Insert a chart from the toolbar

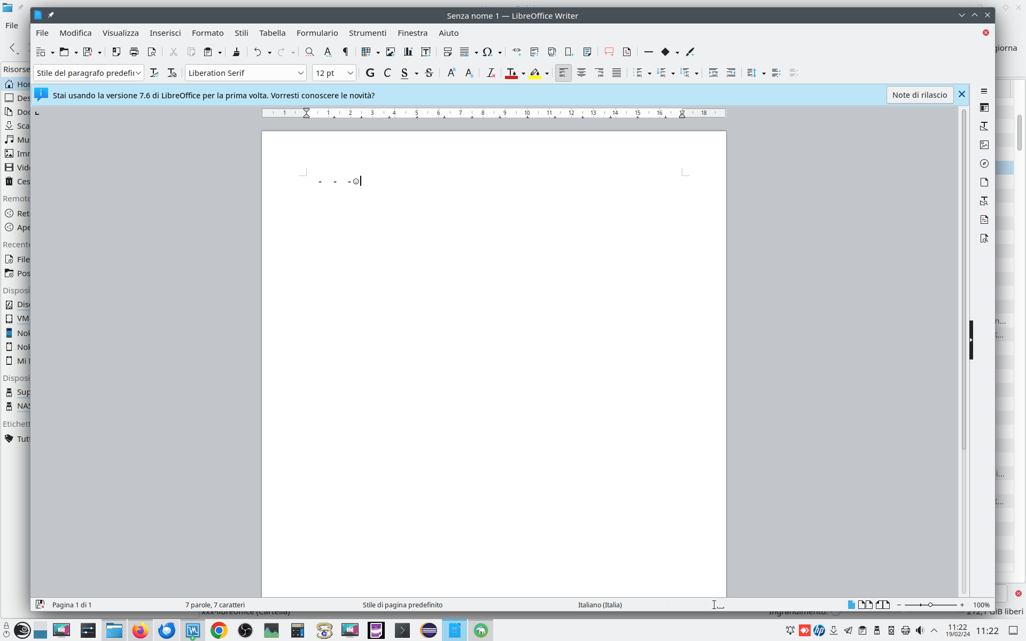tap(408, 52)
